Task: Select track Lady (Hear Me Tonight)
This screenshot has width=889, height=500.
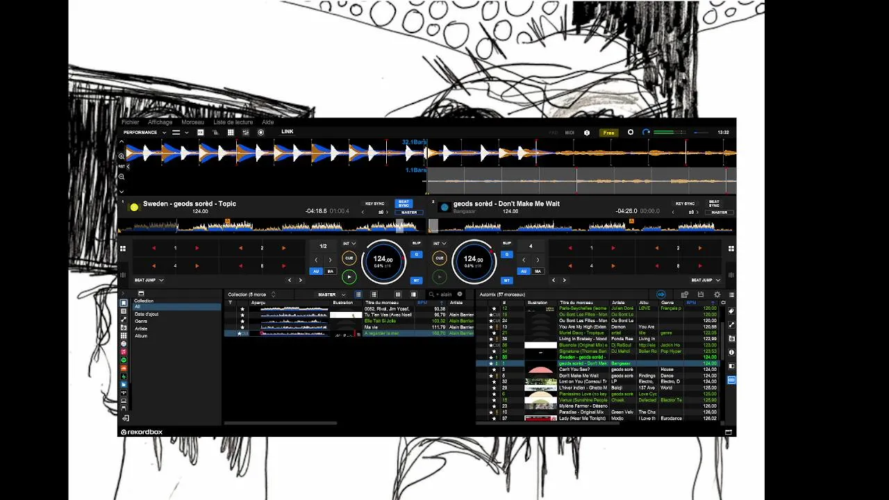Action: (x=597, y=419)
